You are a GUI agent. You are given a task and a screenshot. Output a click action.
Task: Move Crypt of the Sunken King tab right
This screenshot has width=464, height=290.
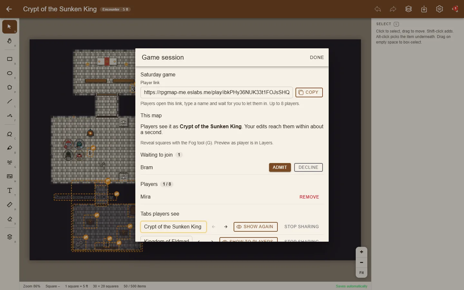click(226, 227)
